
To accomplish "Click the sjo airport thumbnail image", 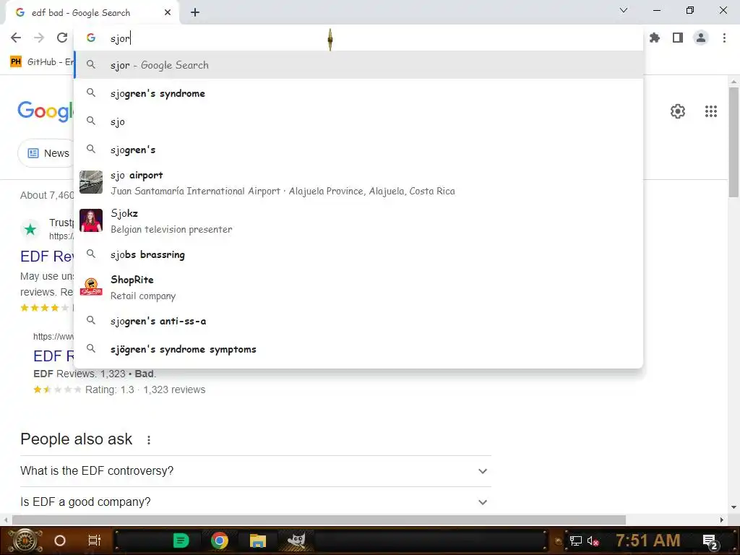I will pyautogui.click(x=91, y=182).
